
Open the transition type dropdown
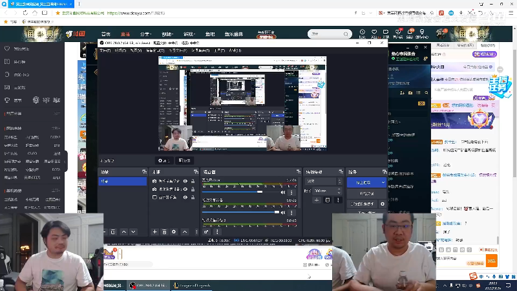(324, 181)
